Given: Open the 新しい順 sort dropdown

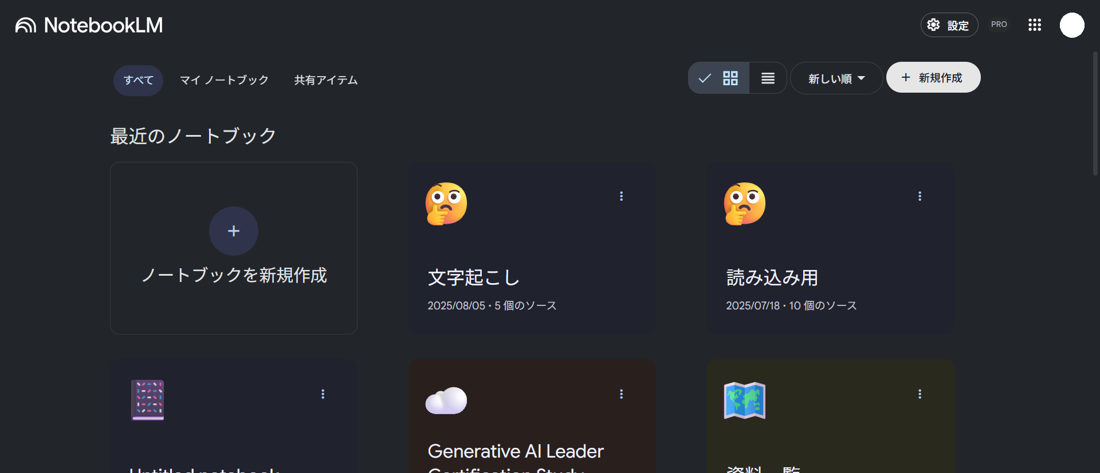Looking at the screenshot, I should pyautogui.click(x=836, y=78).
